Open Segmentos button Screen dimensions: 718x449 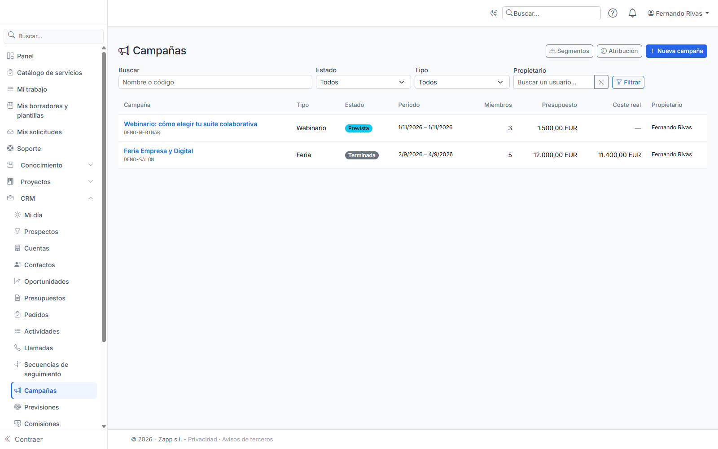pyautogui.click(x=569, y=51)
